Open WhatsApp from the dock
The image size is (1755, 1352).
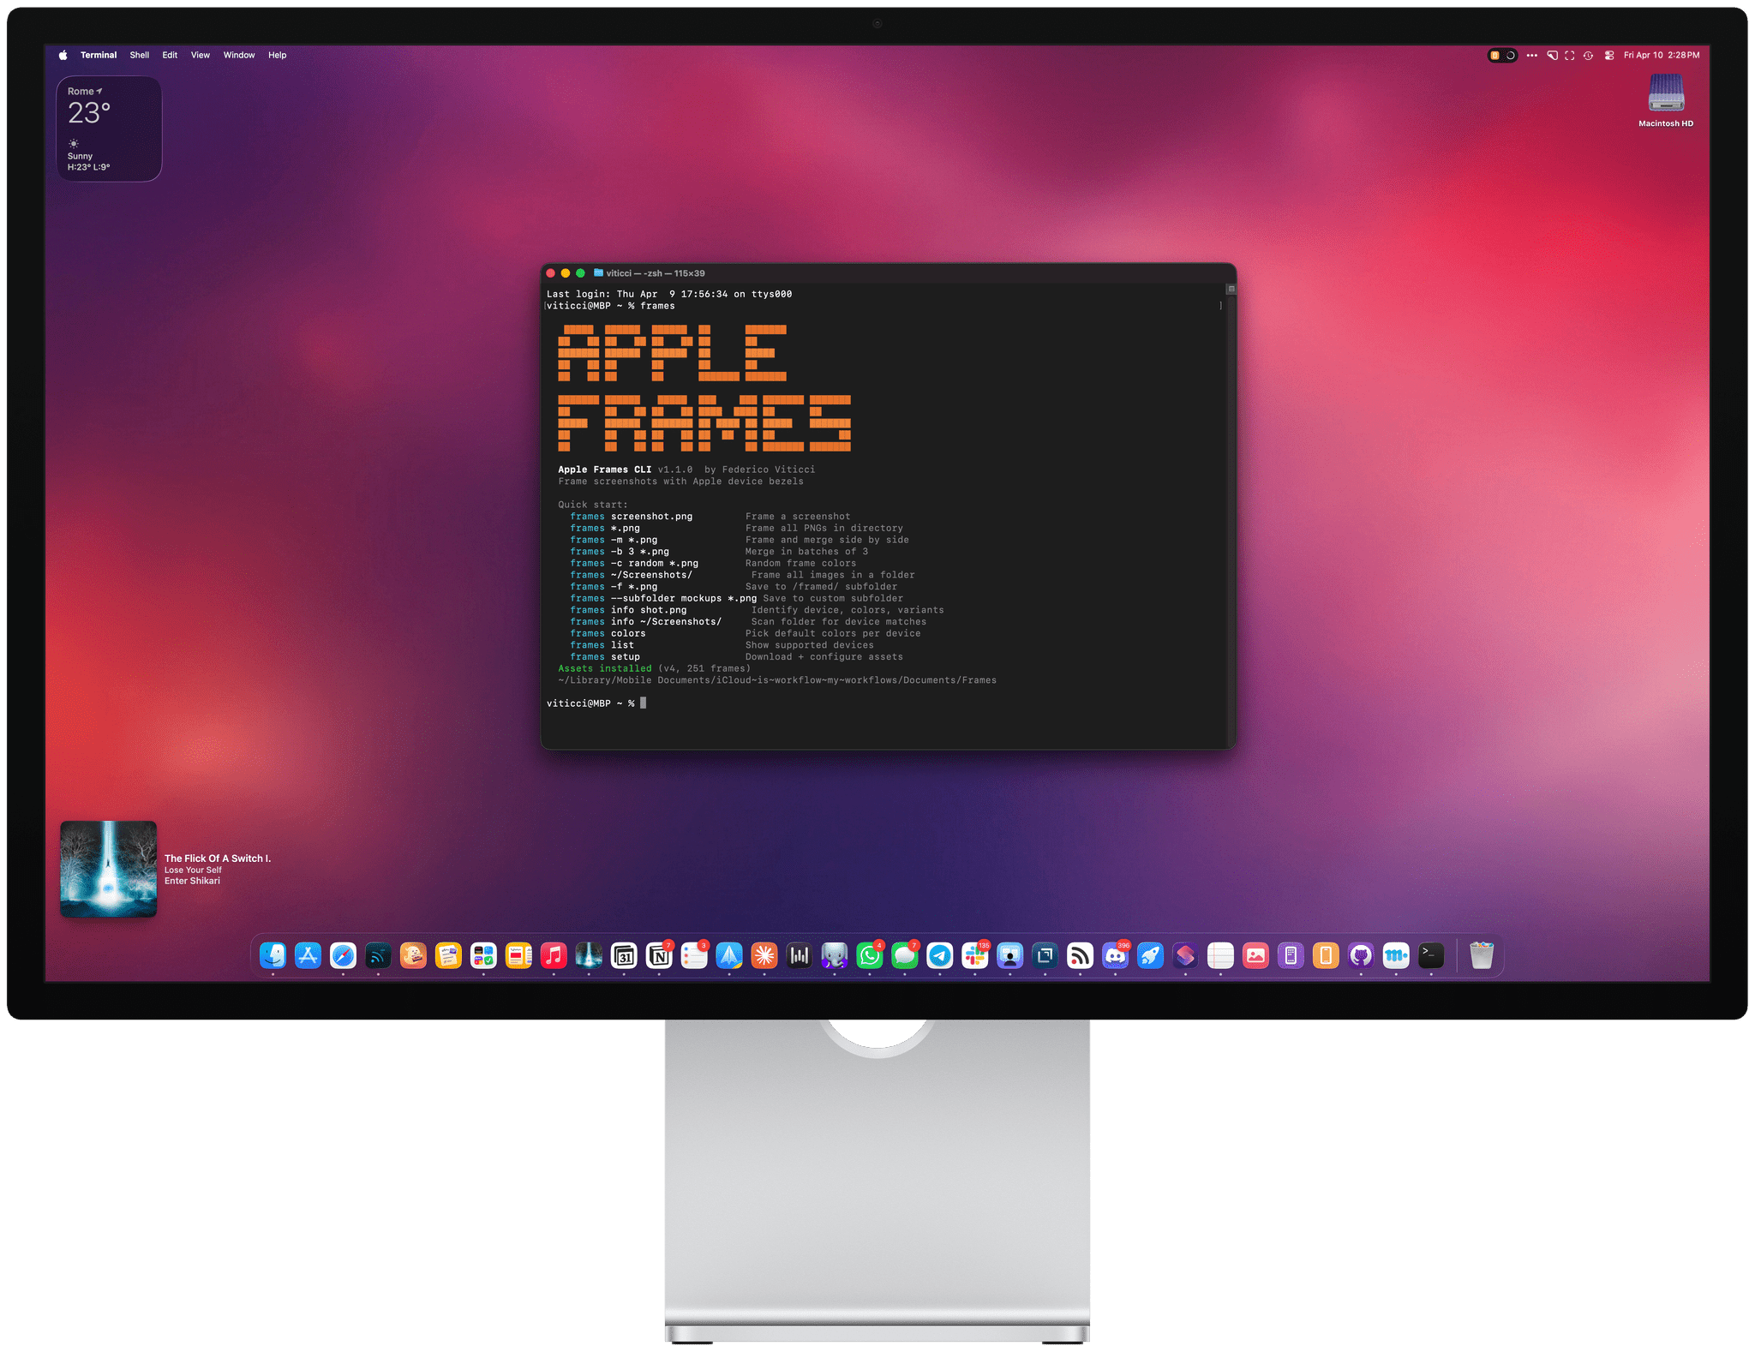(x=870, y=955)
